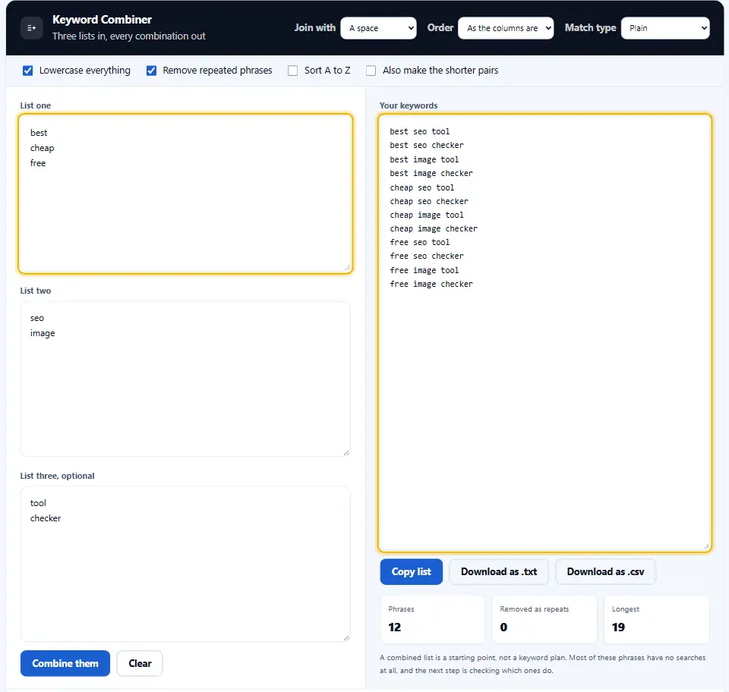Download the list as .txt

(x=499, y=571)
